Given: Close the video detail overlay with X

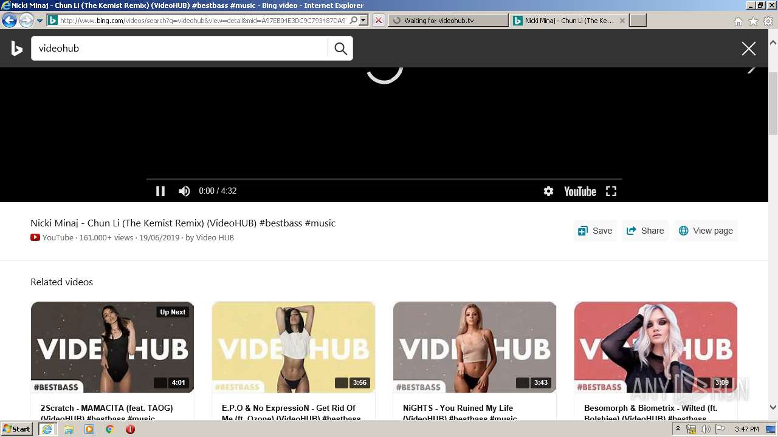Looking at the screenshot, I should tap(748, 49).
